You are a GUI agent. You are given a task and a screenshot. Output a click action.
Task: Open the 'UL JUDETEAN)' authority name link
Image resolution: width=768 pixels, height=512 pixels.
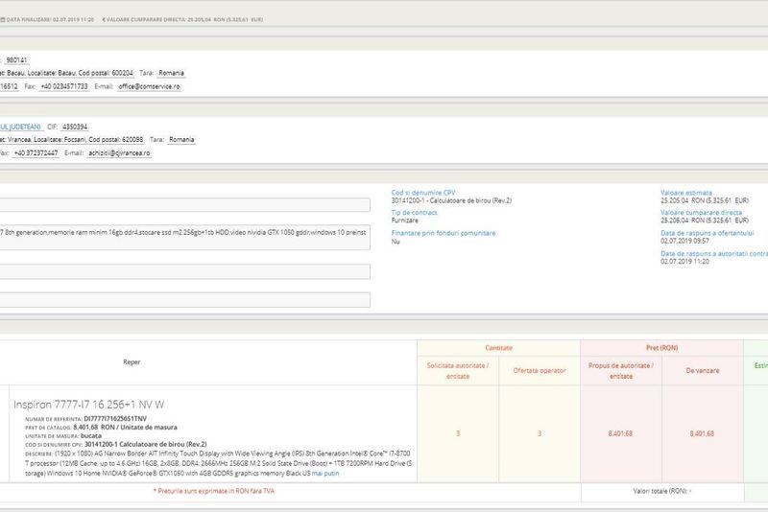point(20,127)
